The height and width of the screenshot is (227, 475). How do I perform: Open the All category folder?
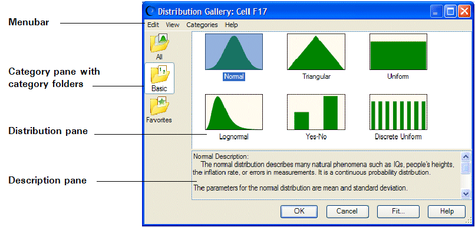tap(159, 46)
